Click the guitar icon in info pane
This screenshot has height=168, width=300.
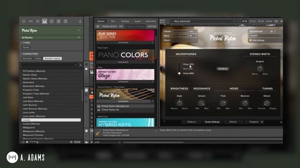point(98,133)
